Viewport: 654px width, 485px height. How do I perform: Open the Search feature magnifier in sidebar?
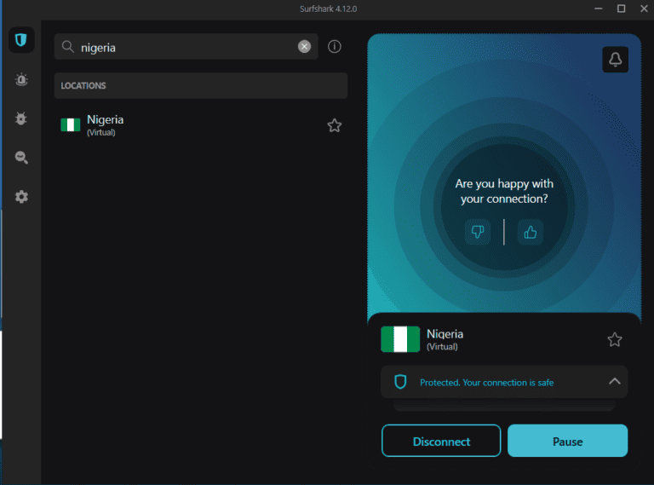tap(21, 158)
